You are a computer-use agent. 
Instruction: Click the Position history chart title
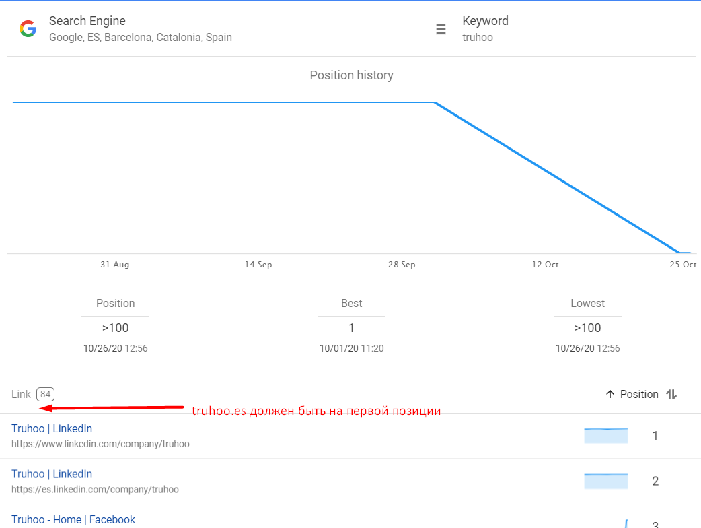pyautogui.click(x=352, y=75)
